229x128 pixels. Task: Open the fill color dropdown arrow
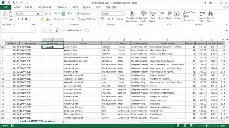(x=44, y=19)
